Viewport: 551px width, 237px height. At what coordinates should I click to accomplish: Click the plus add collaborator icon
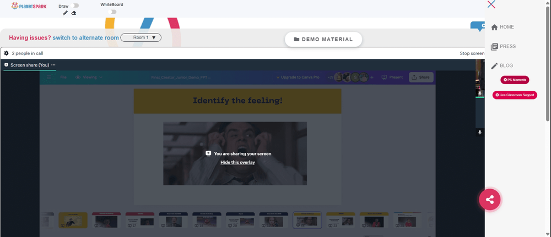click(x=372, y=77)
